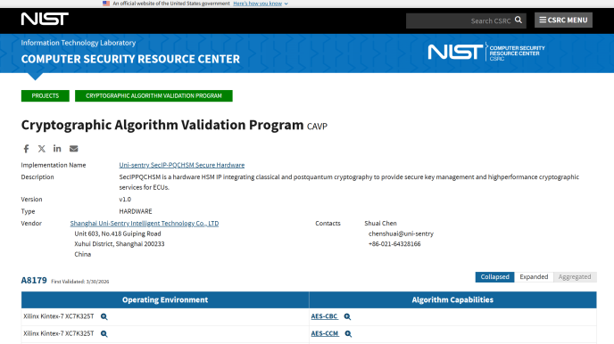Open the CSRC MENU button
614x344 pixels.
[x=563, y=20]
